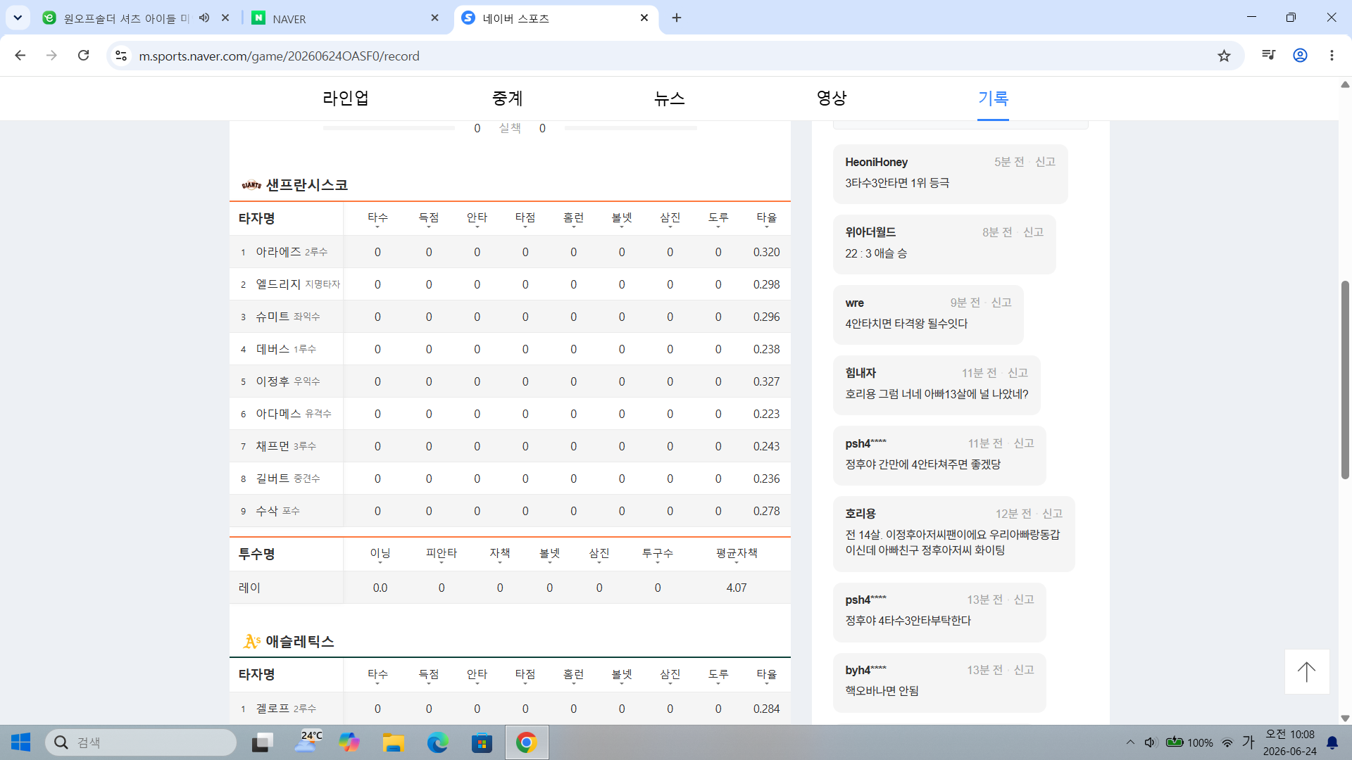Click the Windows taskbar search box
This screenshot has width=1352, height=760.
pyautogui.click(x=141, y=742)
